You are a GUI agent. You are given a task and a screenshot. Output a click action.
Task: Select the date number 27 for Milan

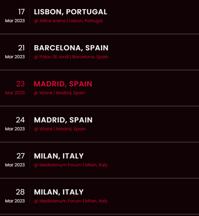click(21, 156)
